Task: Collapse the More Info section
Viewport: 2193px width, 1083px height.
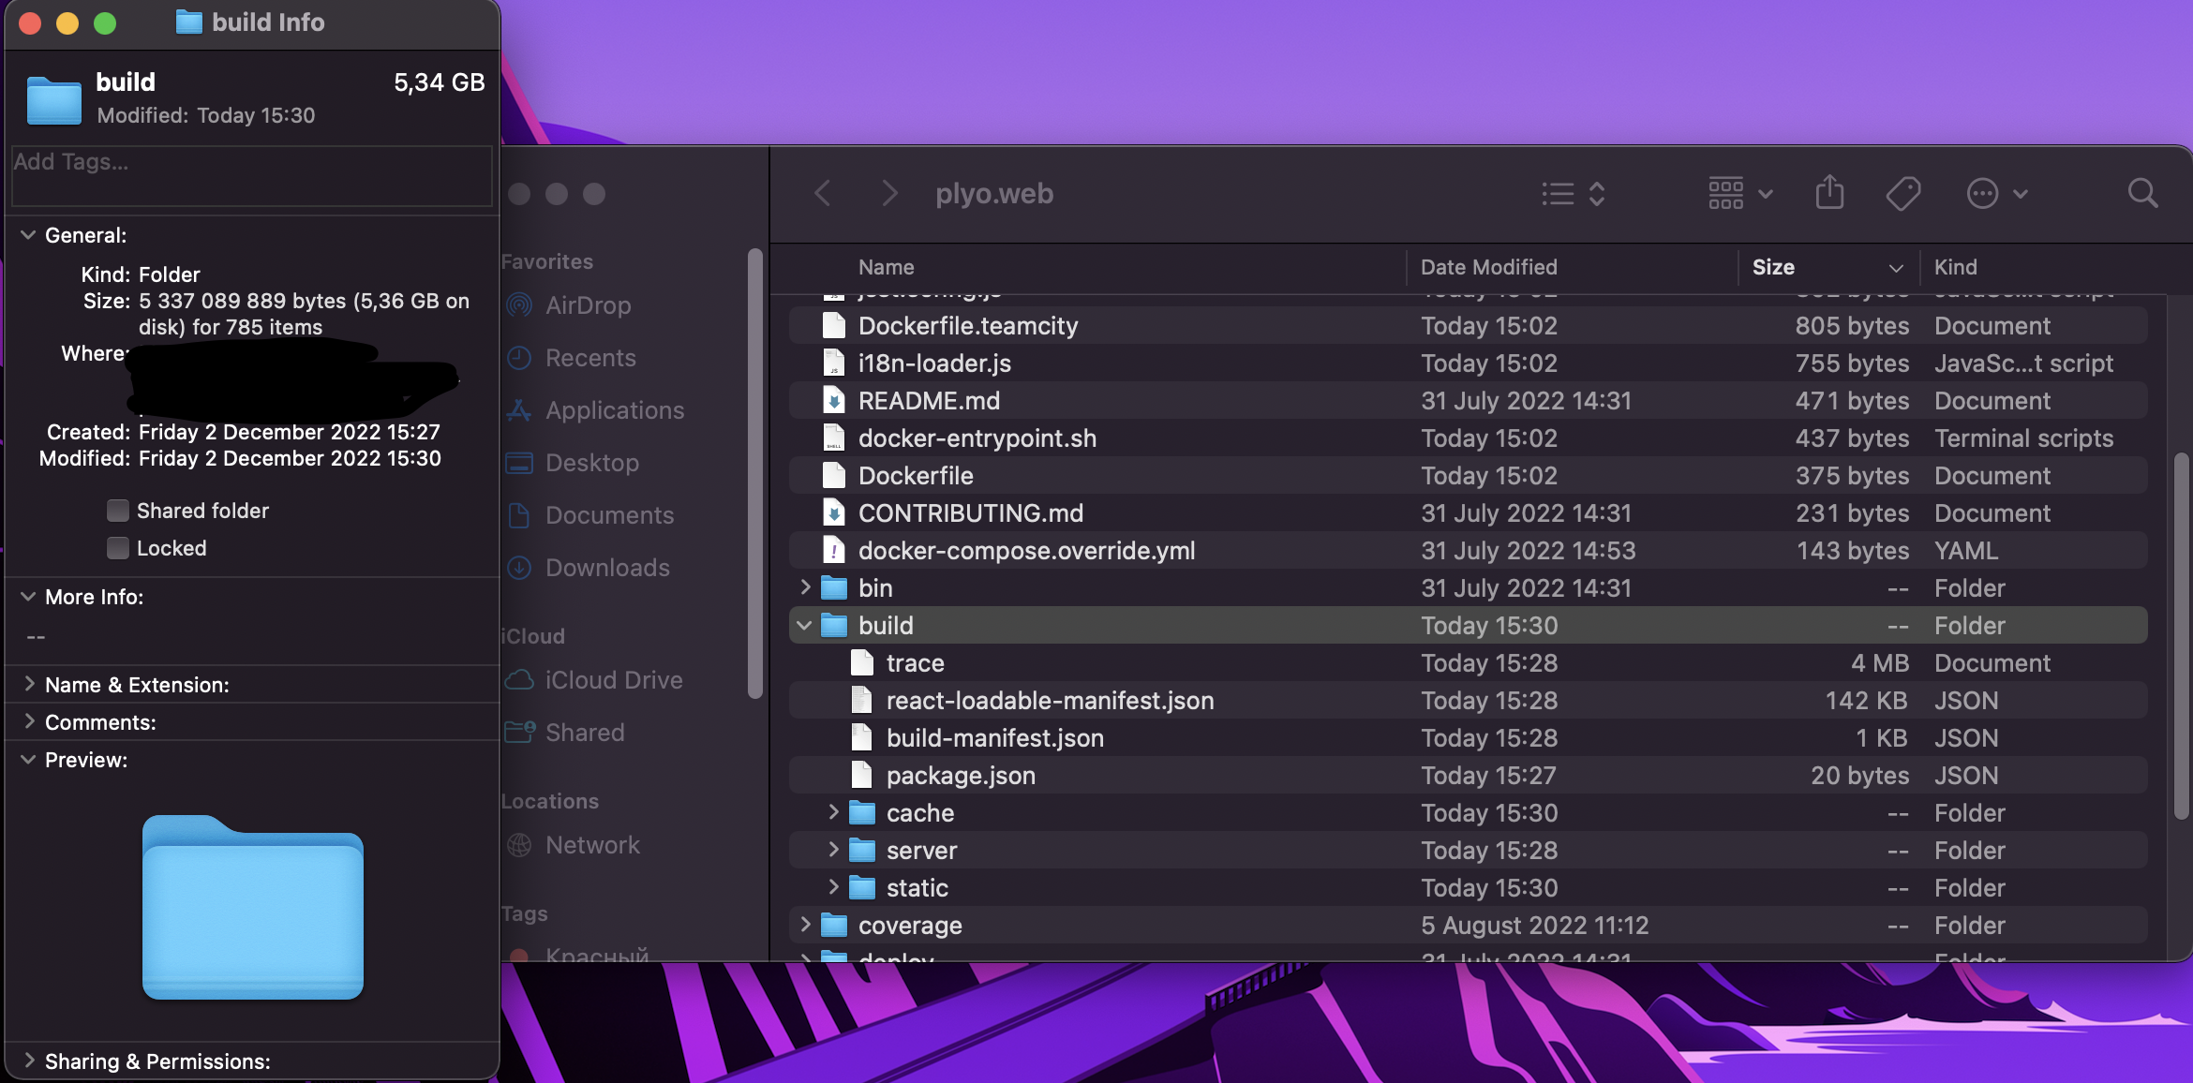Action: pos(28,597)
